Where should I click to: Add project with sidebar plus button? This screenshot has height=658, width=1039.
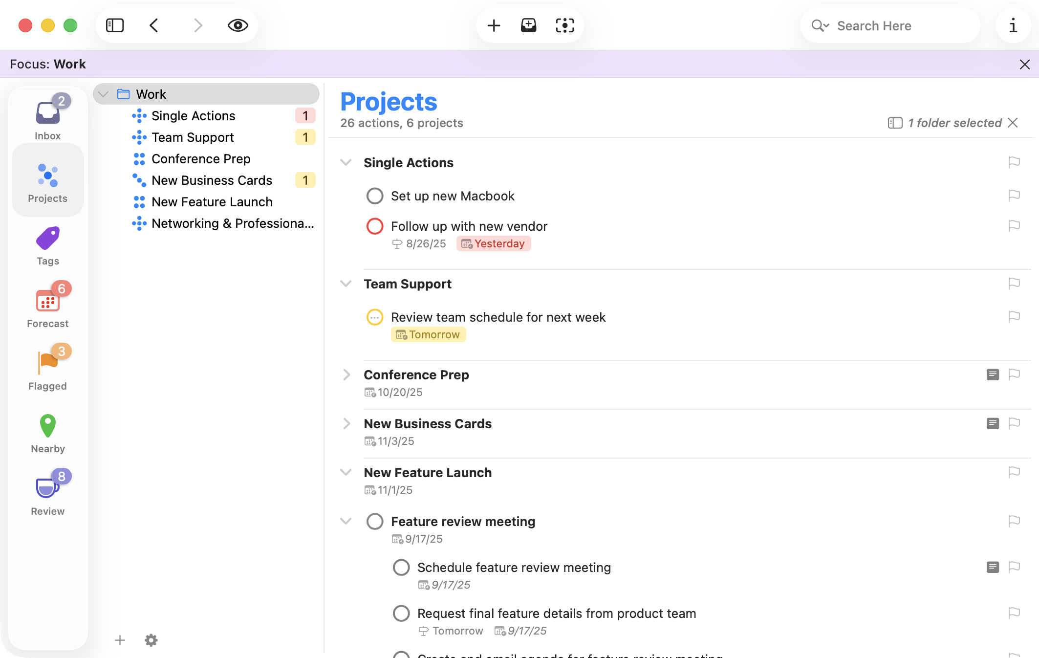click(120, 640)
